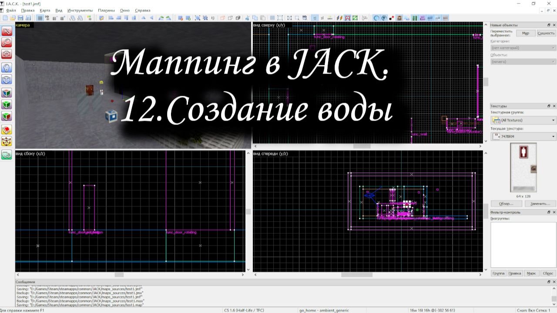This screenshot has height=313, width=557.
Task: Click the green film-strip toolbar icon
Action: point(415,18)
